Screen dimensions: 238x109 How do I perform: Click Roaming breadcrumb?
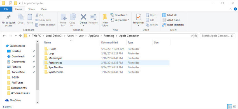109,36
